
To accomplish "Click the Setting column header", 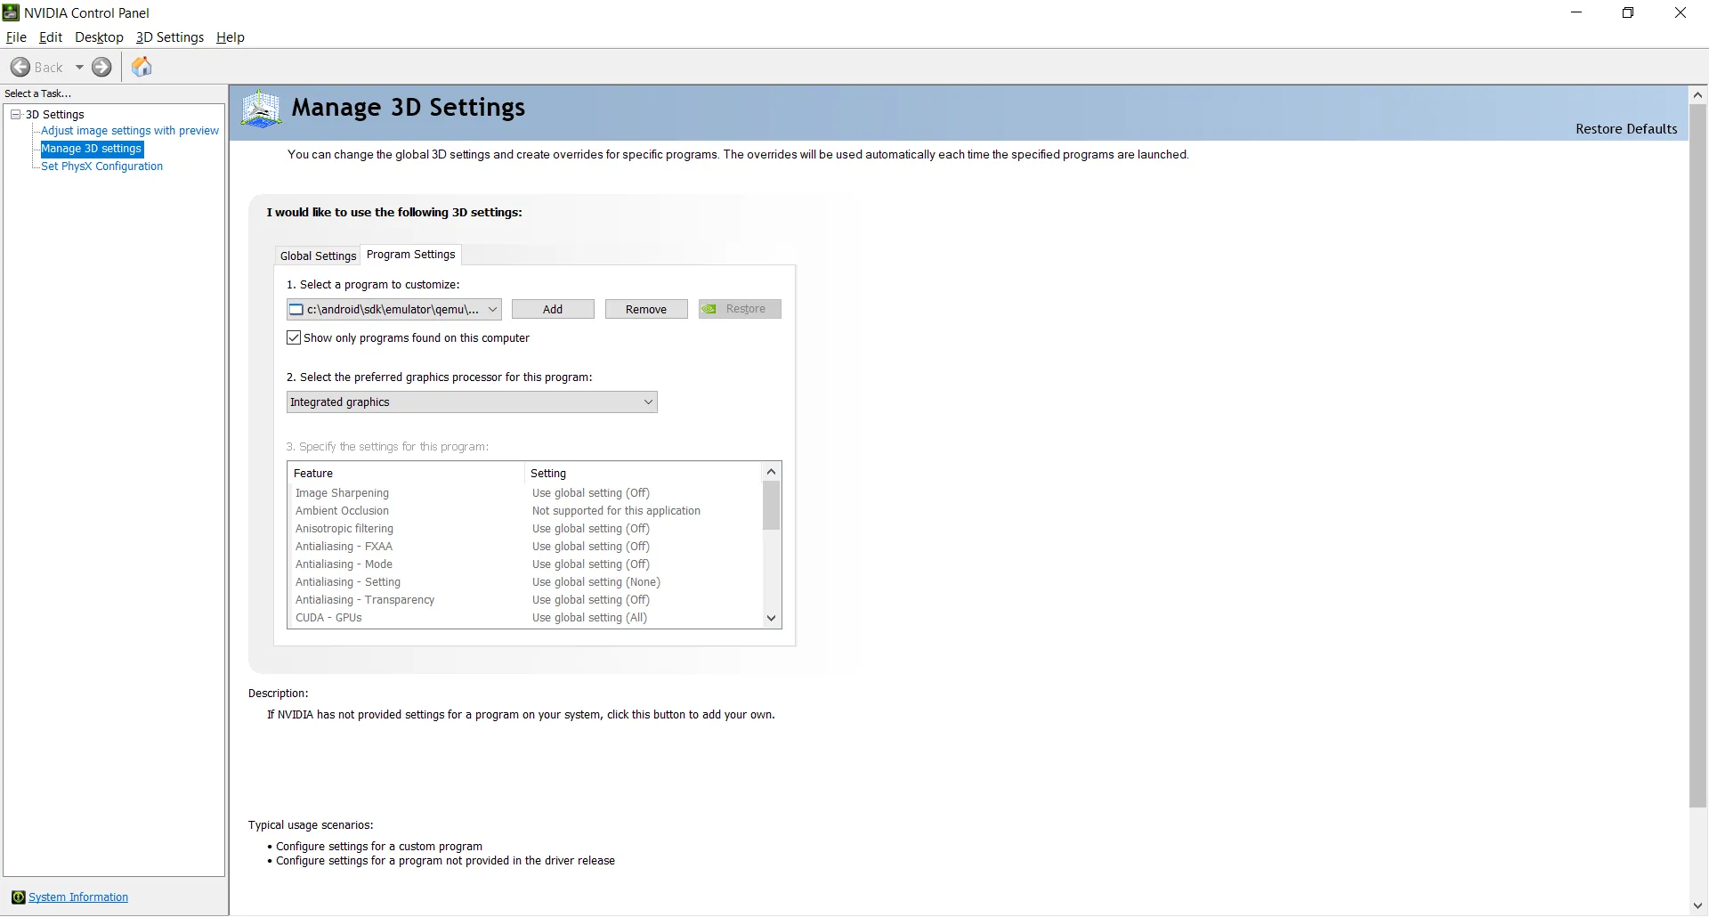I will coord(644,474).
